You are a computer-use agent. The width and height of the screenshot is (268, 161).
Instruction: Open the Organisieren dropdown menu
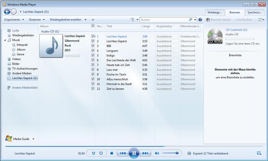(14, 20)
